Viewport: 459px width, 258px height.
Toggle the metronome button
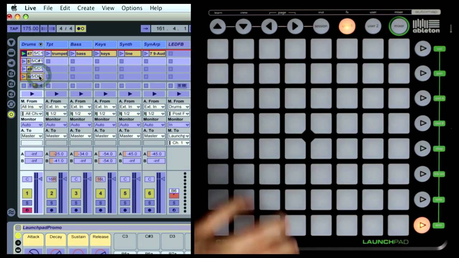point(81,28)
